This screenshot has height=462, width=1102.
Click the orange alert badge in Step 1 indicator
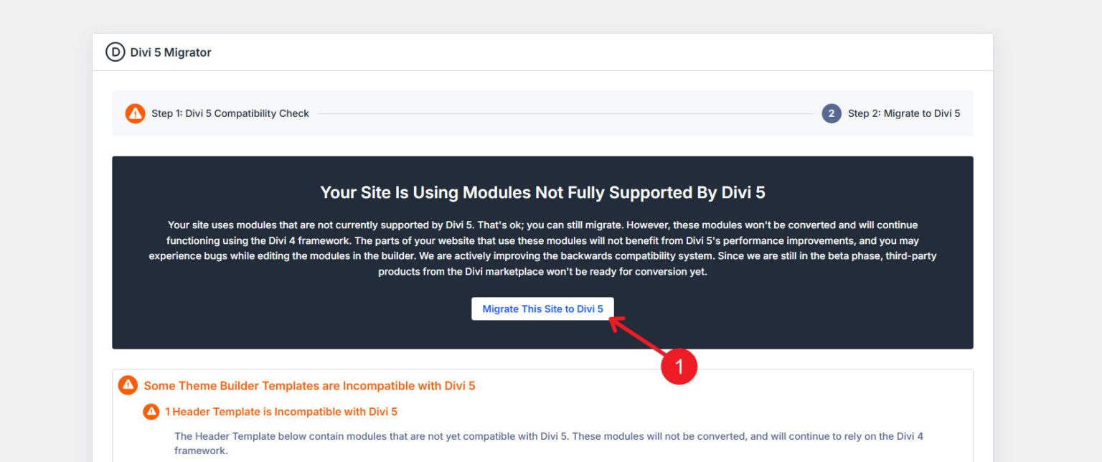(x=135, y=113)
